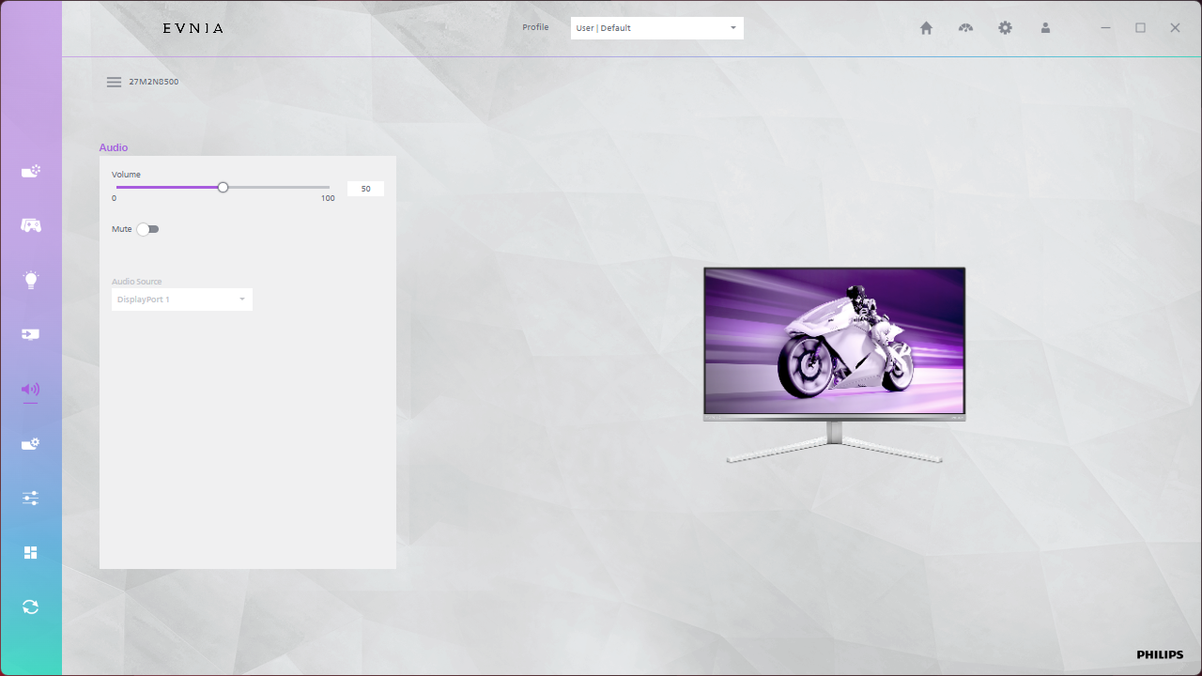Open the input source sidebar section

[31, 334]
